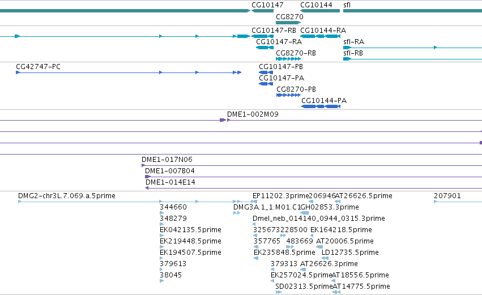Select EST EK257024.5prime label
Viewport: 482px width, 295px height.
[301, 275]
